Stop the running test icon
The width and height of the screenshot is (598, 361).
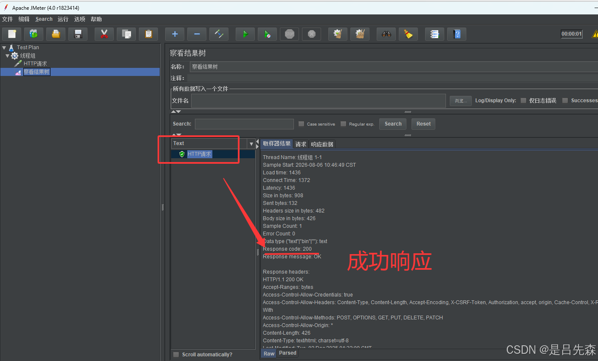pos(290,34)
